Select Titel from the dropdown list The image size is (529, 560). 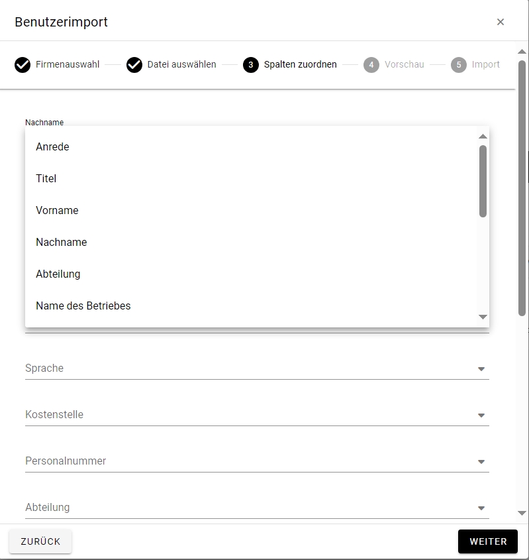point(46,179)
